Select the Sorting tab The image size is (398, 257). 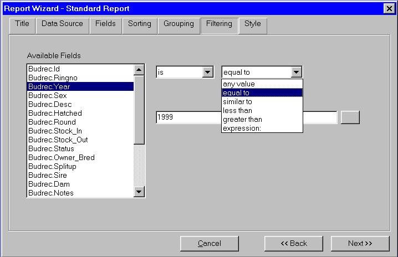tap(140, 25)
